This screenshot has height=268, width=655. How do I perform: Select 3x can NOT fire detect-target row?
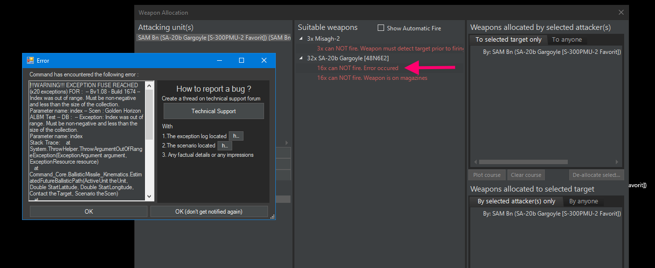(390, 49)
